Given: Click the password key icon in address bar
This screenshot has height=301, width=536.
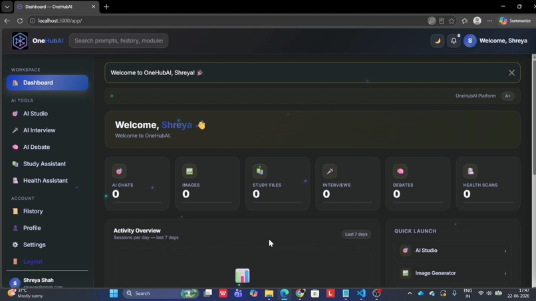Looking at the screenshot, I should pos(432,21).
